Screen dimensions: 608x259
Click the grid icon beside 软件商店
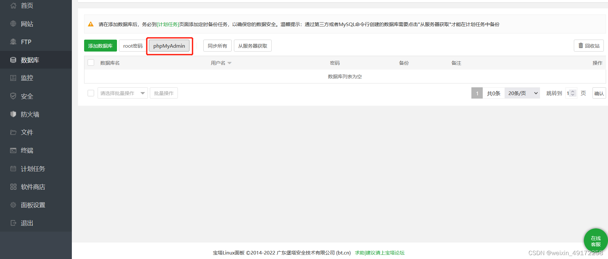pyautogui.click(x=13, y=187)
